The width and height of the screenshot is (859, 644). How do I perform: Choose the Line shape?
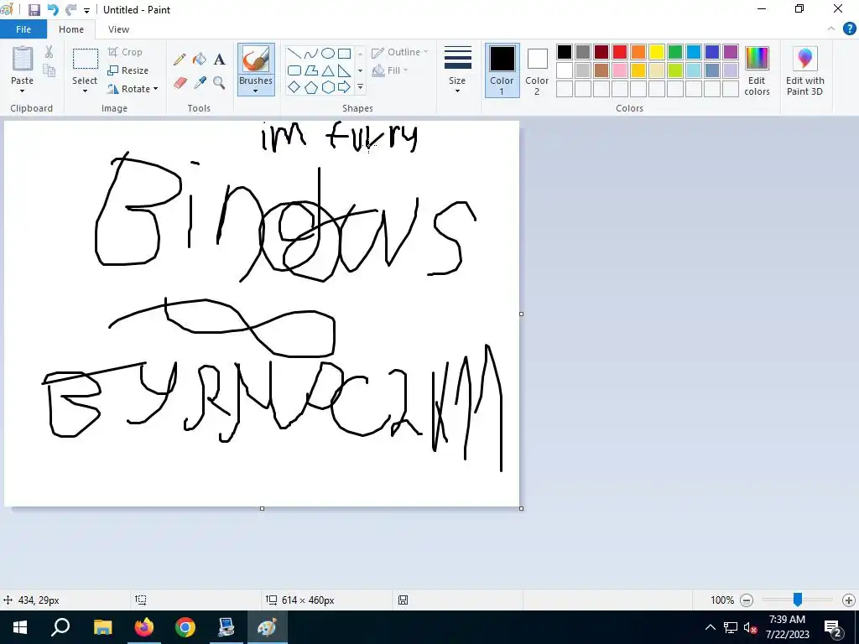pyautogui.click(x=294, y=53)
